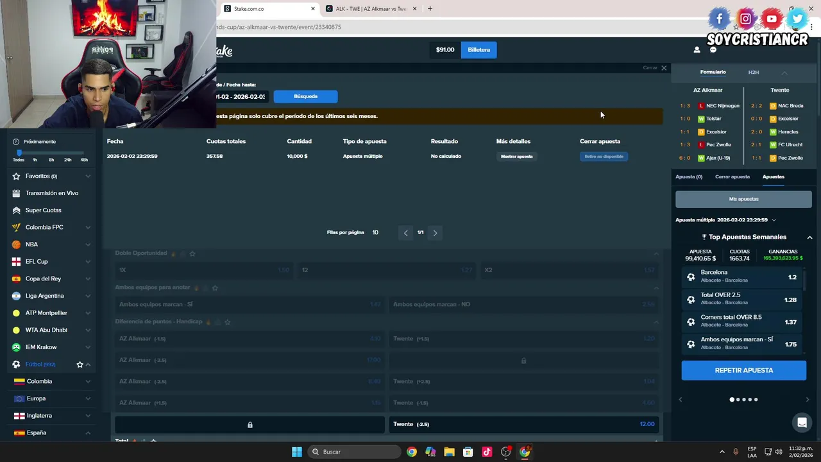This screenshot has width=821, height=462.
Task: Go to the next page of results
Action: click(x=435, y=233)
